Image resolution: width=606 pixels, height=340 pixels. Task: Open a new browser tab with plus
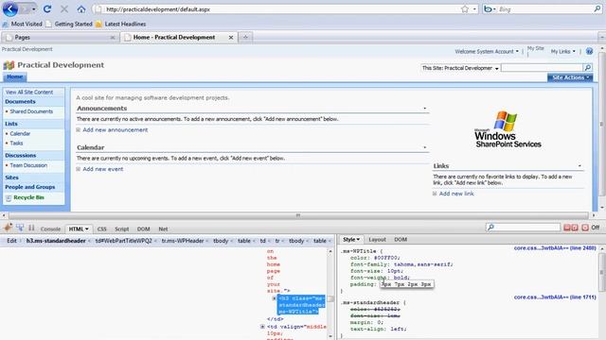pyautogui.click(x=245, y=37)
